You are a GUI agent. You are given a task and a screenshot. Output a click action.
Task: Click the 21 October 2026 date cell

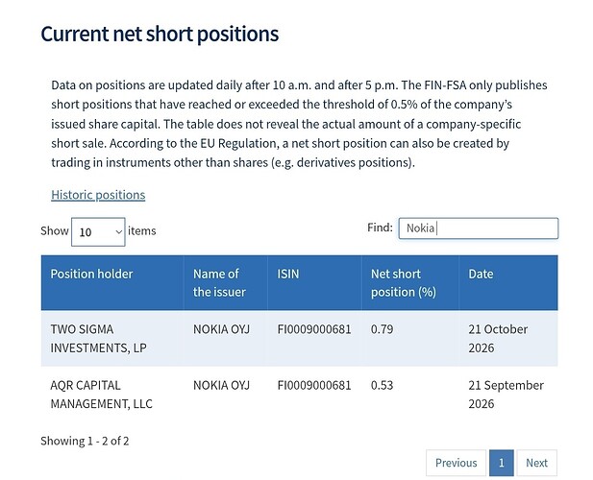pyautogui.click(x=498, y=338)
